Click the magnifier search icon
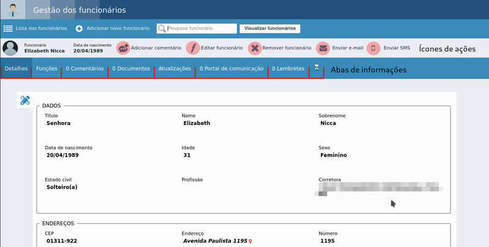Screen dimensions: 489x247 162,29
